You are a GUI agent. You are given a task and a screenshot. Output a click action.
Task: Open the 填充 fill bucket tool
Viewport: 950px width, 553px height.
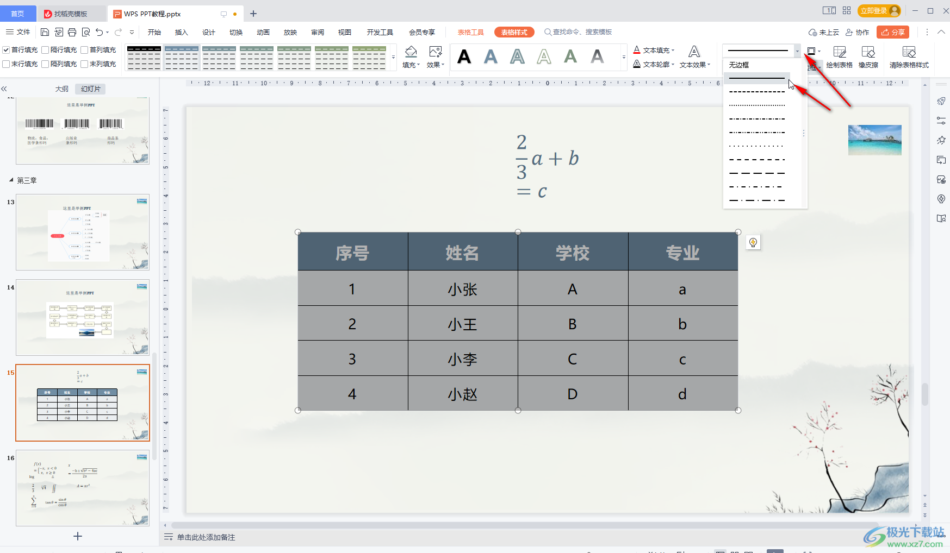411,57
